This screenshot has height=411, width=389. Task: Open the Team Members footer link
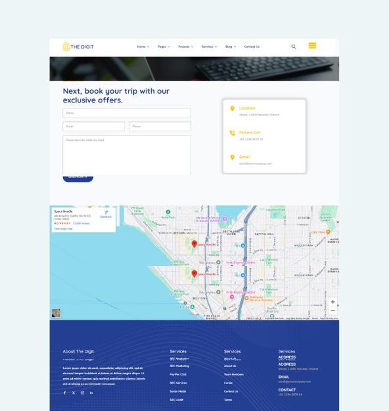tap(234, 374)
